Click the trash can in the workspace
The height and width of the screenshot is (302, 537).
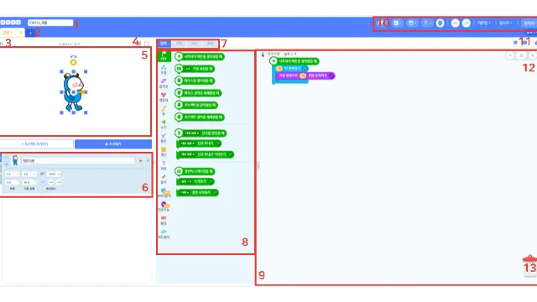click(x=529, y=266)
